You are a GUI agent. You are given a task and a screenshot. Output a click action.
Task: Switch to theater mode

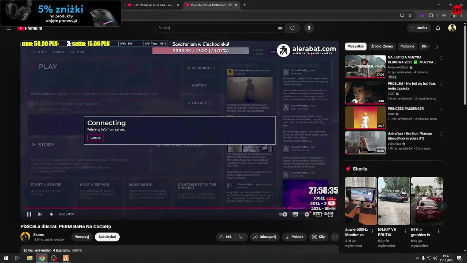[319, 214]
